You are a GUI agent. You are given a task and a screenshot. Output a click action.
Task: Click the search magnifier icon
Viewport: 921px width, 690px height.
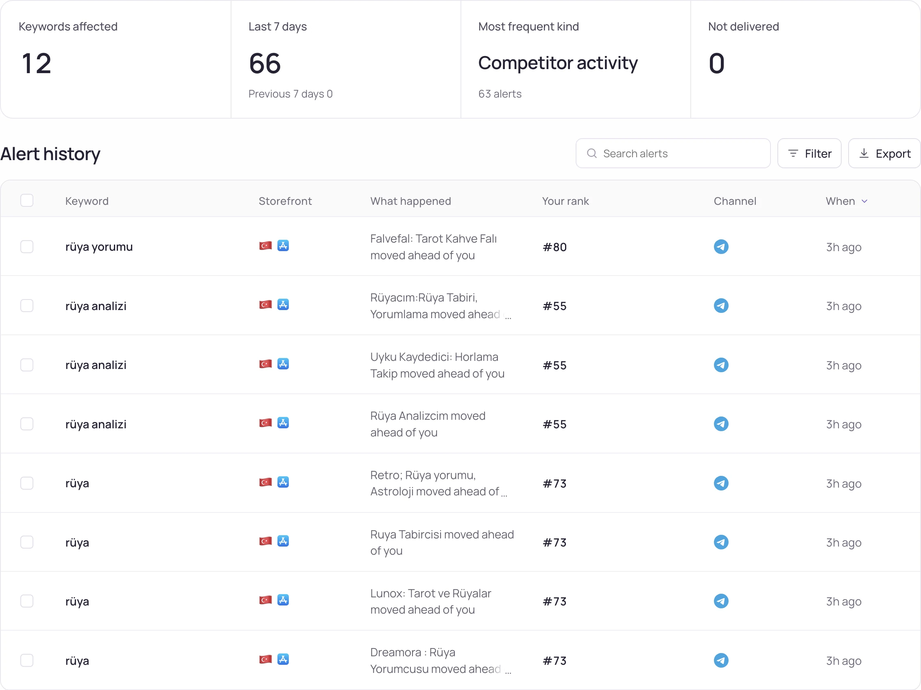(591, 153)
